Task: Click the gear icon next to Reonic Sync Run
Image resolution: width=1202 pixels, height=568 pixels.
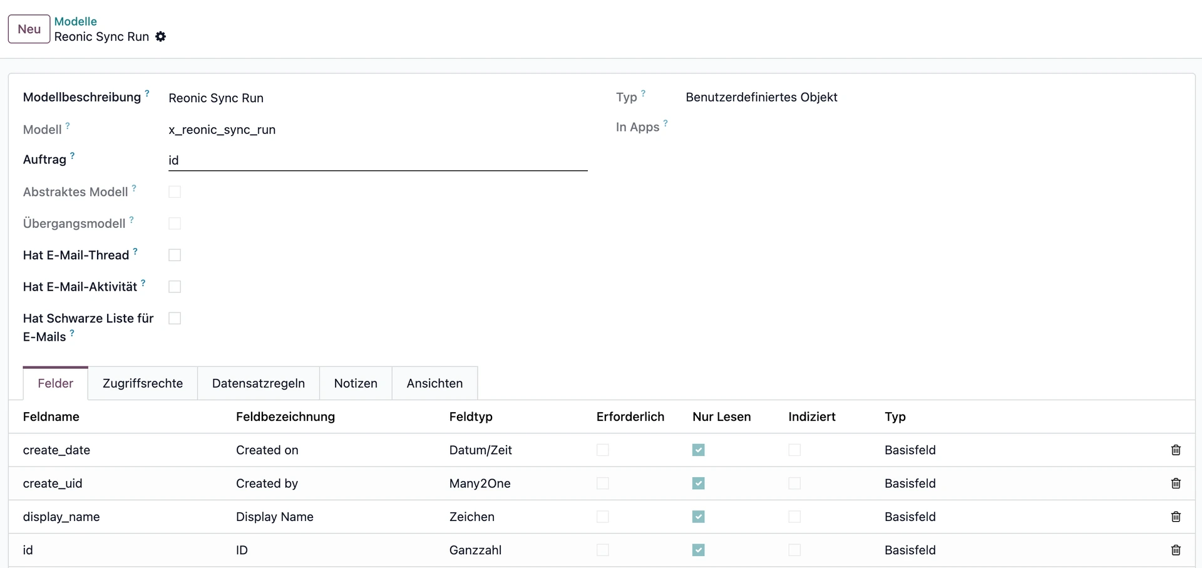Action: (x=161, y=37)
